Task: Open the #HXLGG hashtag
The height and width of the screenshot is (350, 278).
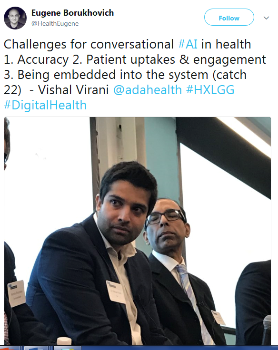Action: tap(210, 90)
